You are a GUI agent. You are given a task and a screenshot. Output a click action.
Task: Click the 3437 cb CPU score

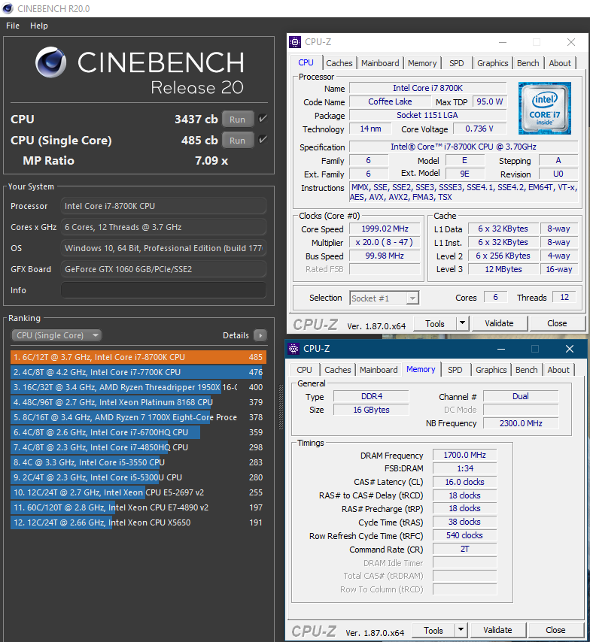pos(196,119)
